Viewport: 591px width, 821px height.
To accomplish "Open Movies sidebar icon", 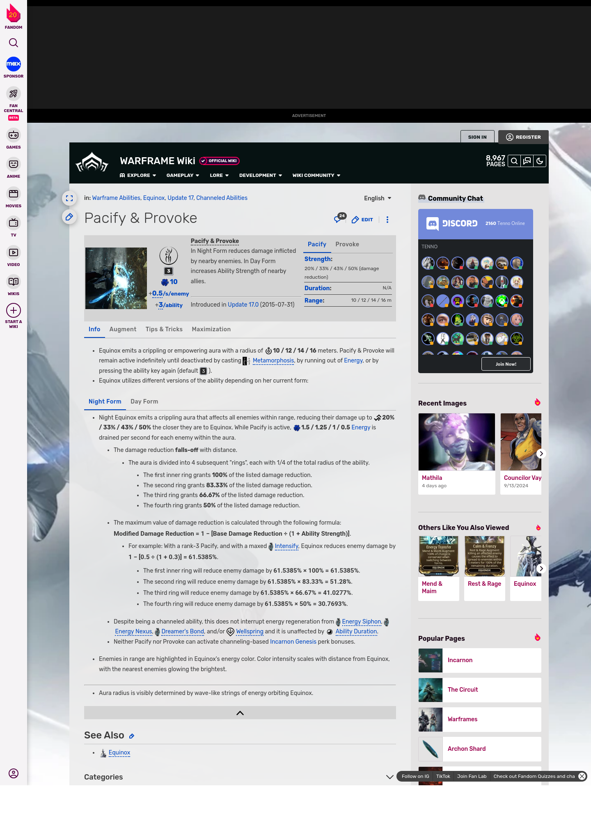I will [14, 194].
